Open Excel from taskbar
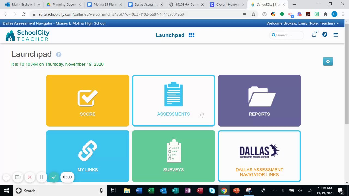 [151, 191]
